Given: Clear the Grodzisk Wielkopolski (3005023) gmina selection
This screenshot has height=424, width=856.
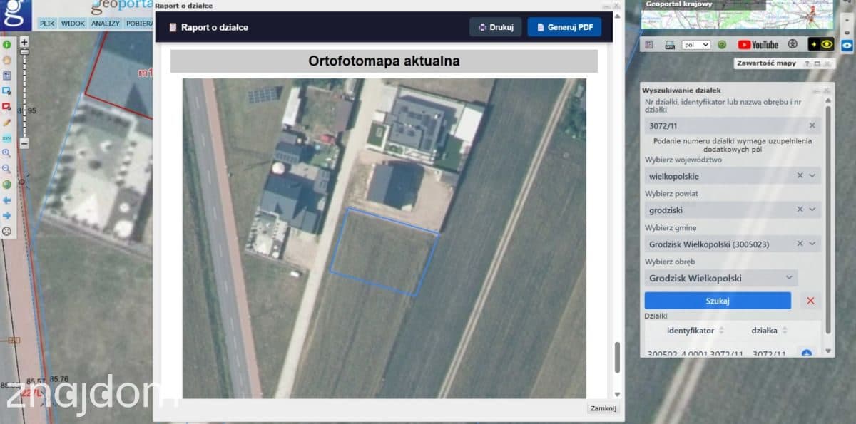Looking at the screenshot, I should 800,244.
